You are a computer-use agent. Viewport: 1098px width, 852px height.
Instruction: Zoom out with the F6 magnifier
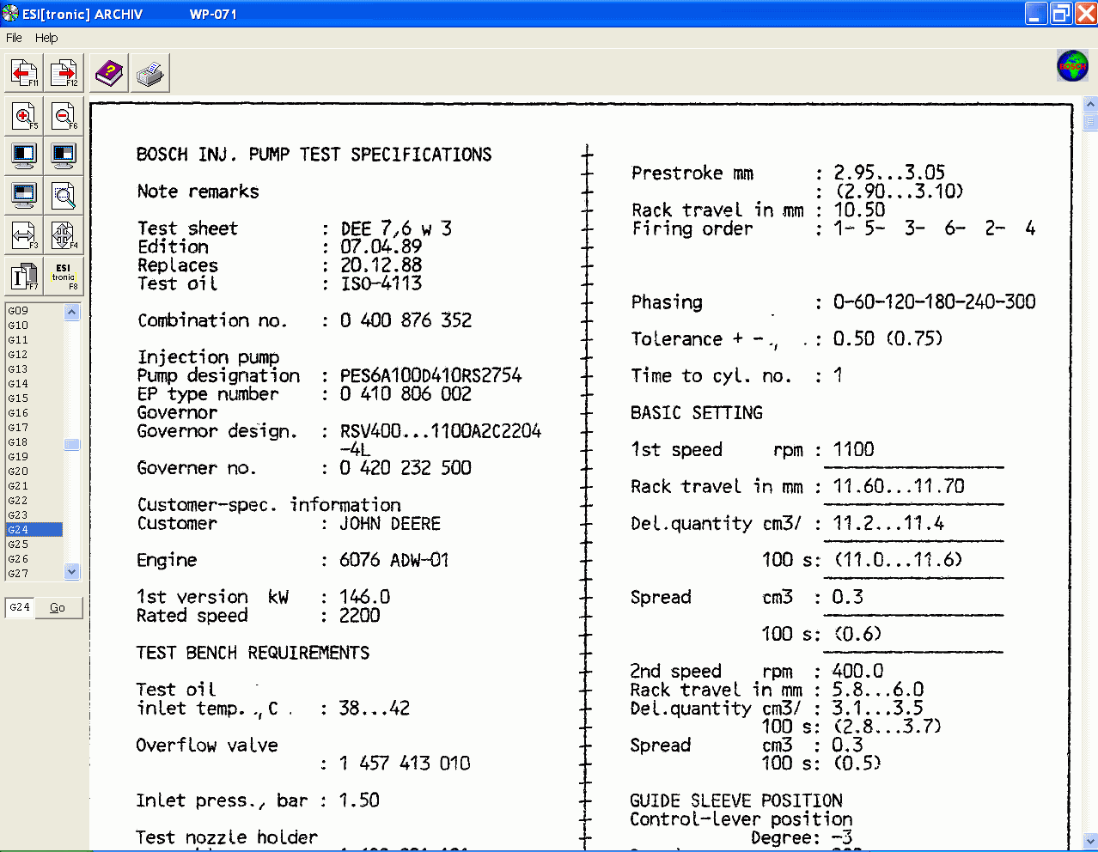(x=64, y=115)
